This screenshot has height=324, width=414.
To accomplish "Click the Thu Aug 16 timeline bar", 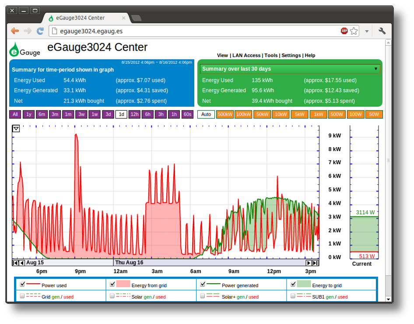I will pos(210,263).
